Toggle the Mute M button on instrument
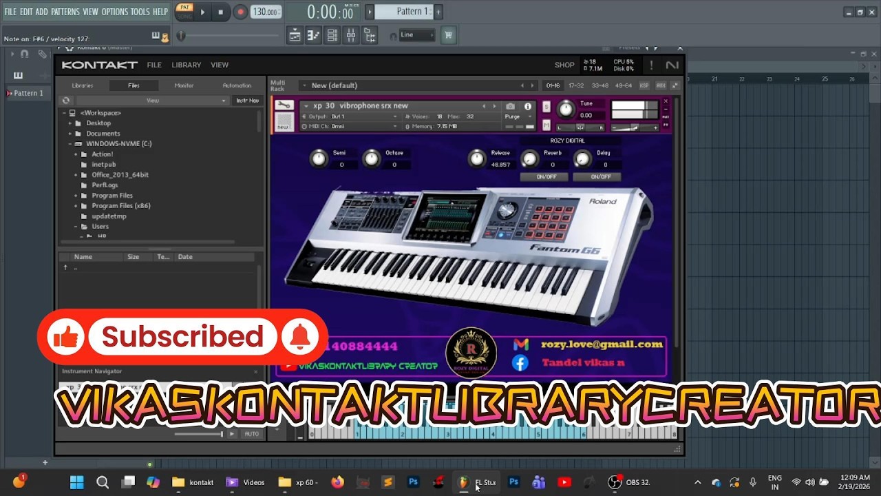This screenshot has width=881, height=496. tap(546, 125)
